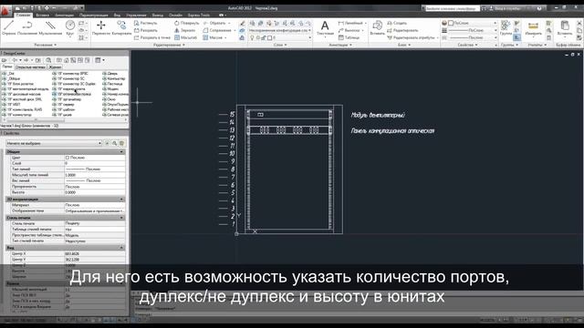584x328 pixels.
Task: Select the Мультилиния multiline tool
Action: point(50,28)
